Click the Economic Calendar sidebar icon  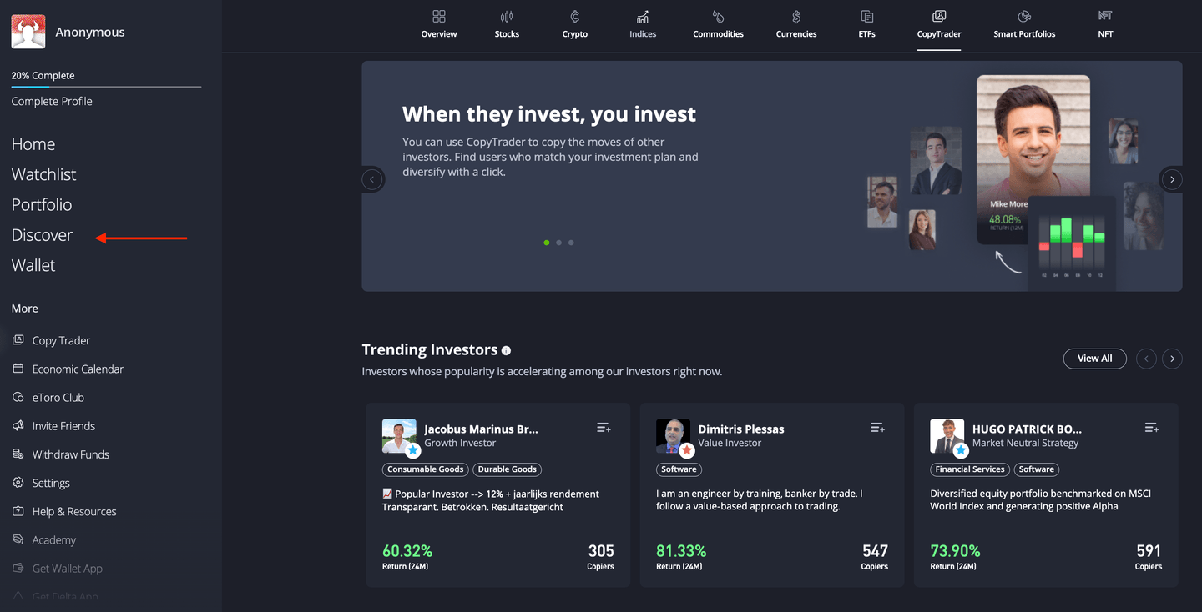pyautogui.click(x=18, y=369)
